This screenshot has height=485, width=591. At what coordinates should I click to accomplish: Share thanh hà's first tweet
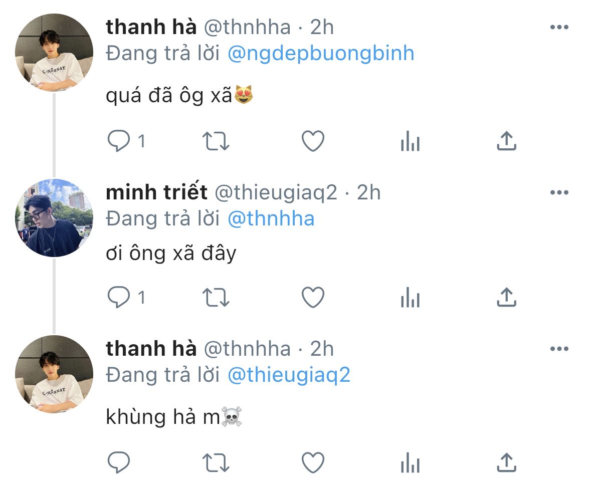point(506,142)
